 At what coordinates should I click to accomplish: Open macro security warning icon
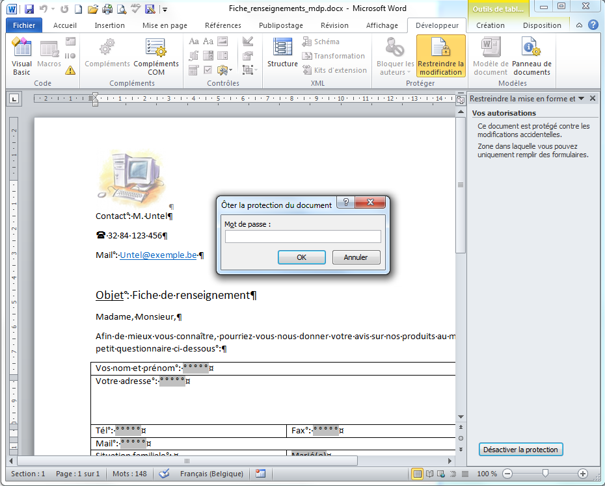[x=70, y=70]
